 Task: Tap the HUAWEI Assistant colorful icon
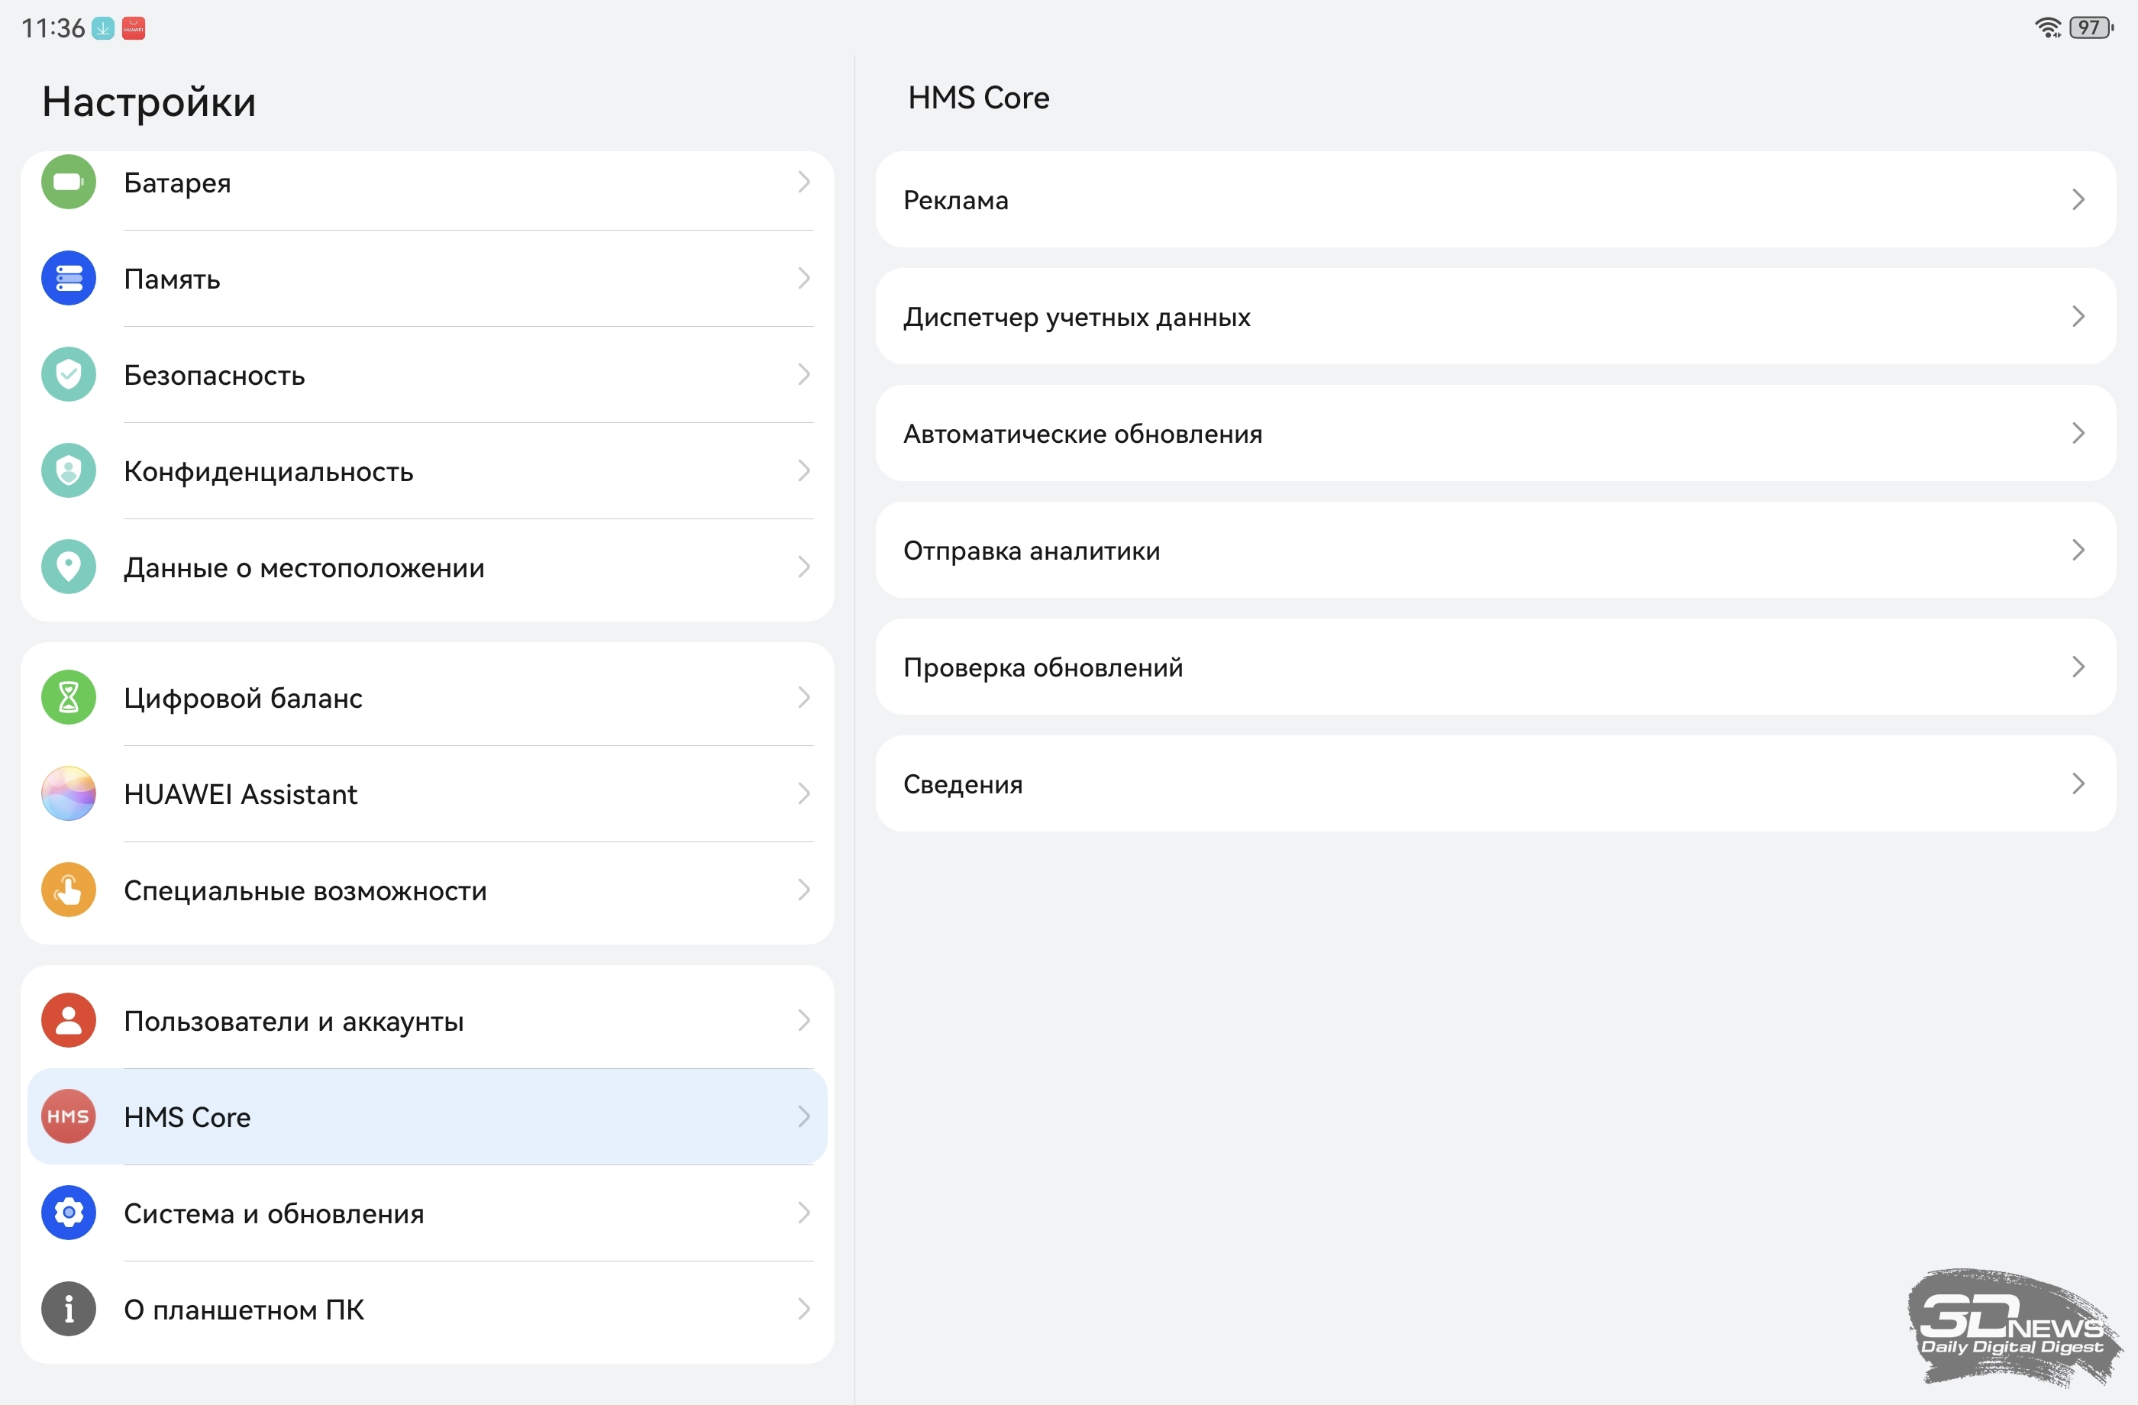tap(68, 793)
